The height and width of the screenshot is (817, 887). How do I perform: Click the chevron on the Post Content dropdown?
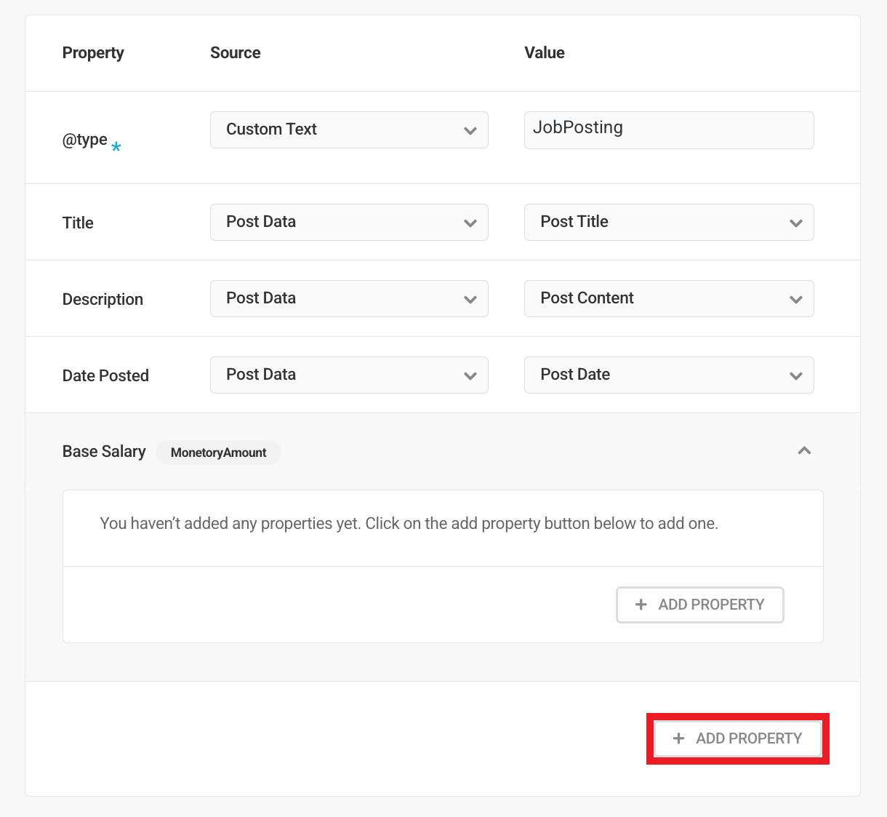click(x=796, y=298)
